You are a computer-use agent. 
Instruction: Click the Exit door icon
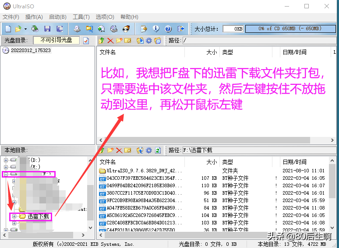coord(180,29)
